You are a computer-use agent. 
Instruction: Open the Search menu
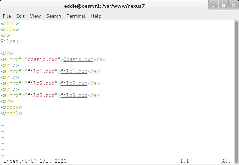point(54,16)
